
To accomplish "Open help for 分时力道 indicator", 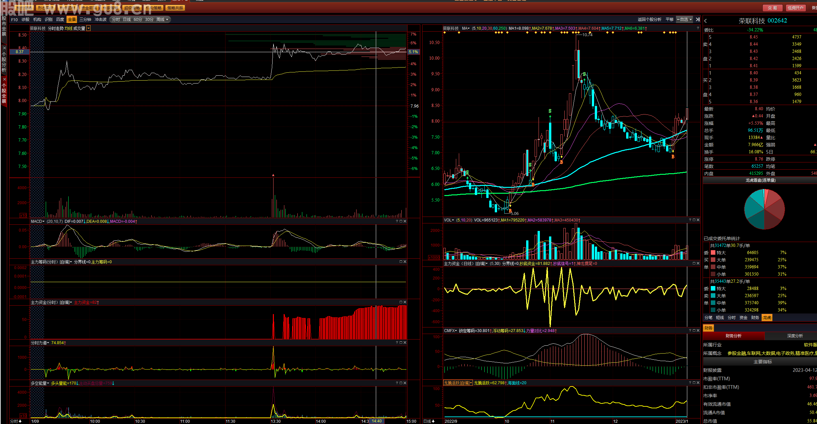I will point(397,342).
